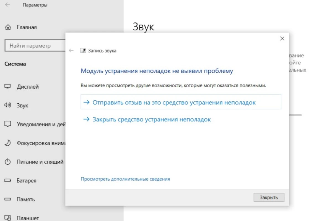332x221 pixels.
Task: Close the troubleshooter dialog with the X
Action: (282, 39)
